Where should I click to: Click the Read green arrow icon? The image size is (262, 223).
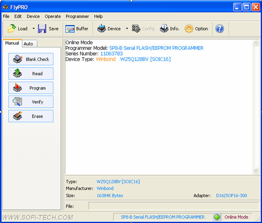coord(18,73)
